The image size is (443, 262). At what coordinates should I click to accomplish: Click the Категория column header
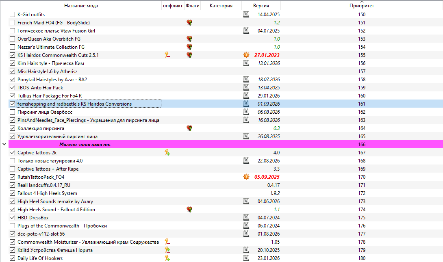pyautogui.click(x=221, y=6)
